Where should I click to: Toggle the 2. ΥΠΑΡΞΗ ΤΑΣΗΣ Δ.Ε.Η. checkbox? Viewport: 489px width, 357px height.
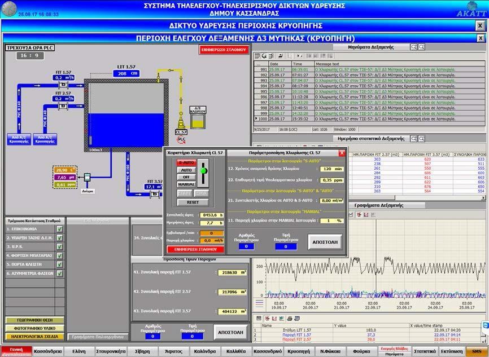[x=59, y=237]
